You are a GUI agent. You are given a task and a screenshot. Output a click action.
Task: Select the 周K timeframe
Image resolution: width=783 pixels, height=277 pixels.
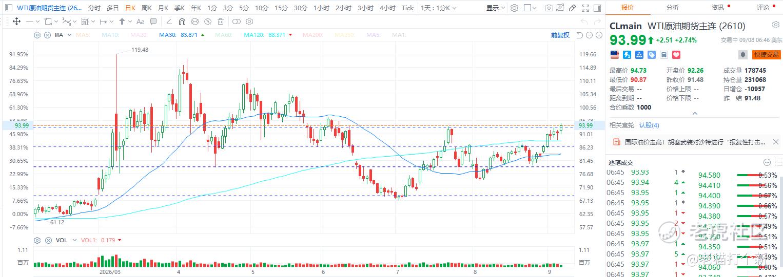pyautogui.click(x=147, y=8)
